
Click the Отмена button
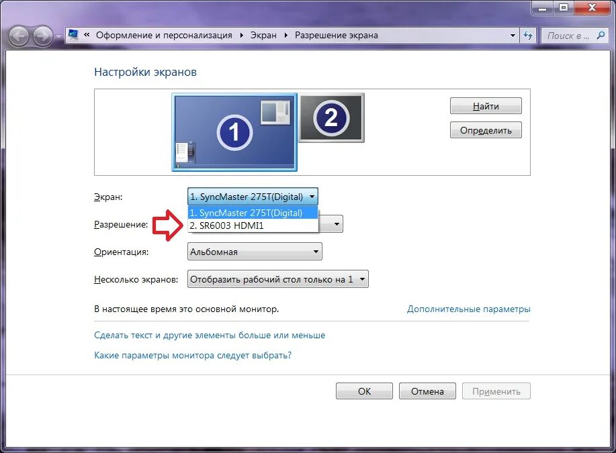(x=427, y=391)
